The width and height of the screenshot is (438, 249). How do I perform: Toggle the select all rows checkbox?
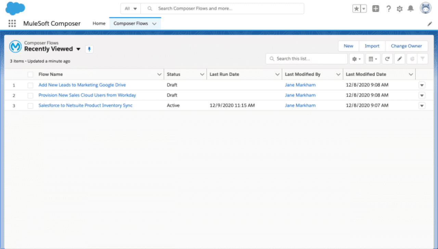click(x=30, y=74)
